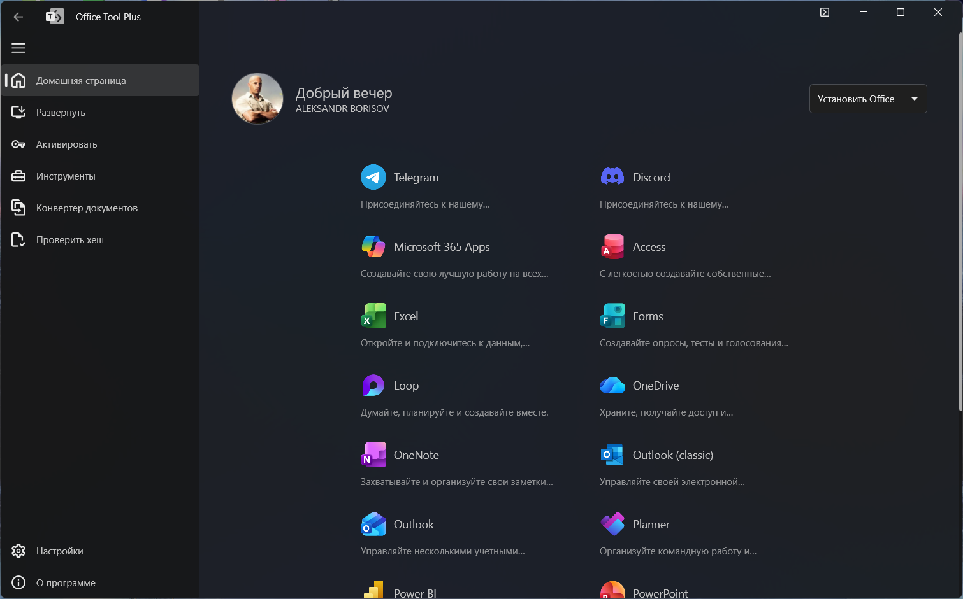Click the user profile avatar picture
The image size is (963, 599).
[257, 99]
